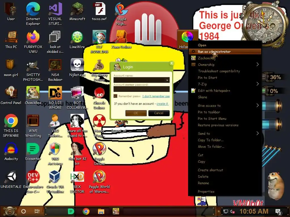Select Copy To folder... entry
290x217 pixels.
click(x=225, y=140)
